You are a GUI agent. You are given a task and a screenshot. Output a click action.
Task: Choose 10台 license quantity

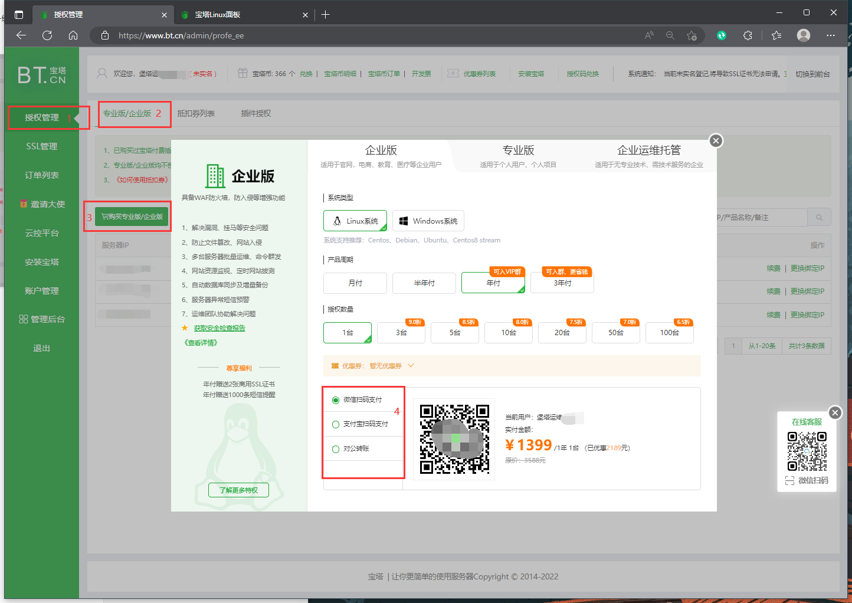pos(509,333)
